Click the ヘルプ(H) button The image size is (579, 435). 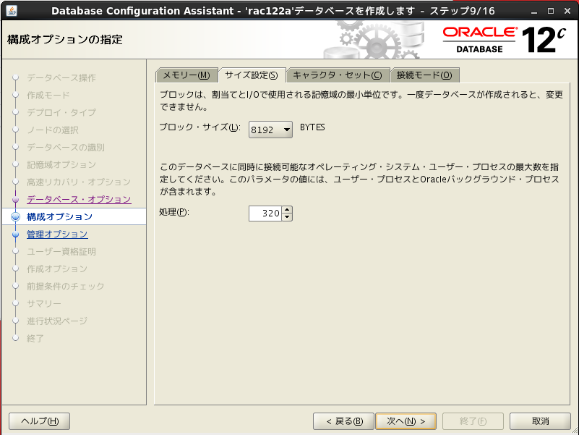coord(40,421)
